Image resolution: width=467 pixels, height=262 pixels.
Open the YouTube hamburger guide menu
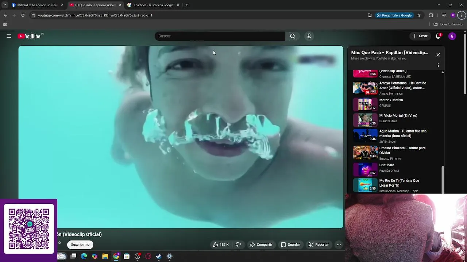[9, 36]
